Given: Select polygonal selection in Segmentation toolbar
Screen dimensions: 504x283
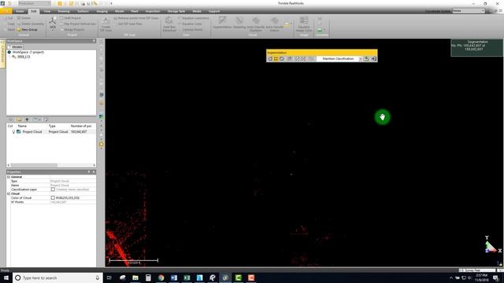Looking at the screenshot, I should click(270, 59).
